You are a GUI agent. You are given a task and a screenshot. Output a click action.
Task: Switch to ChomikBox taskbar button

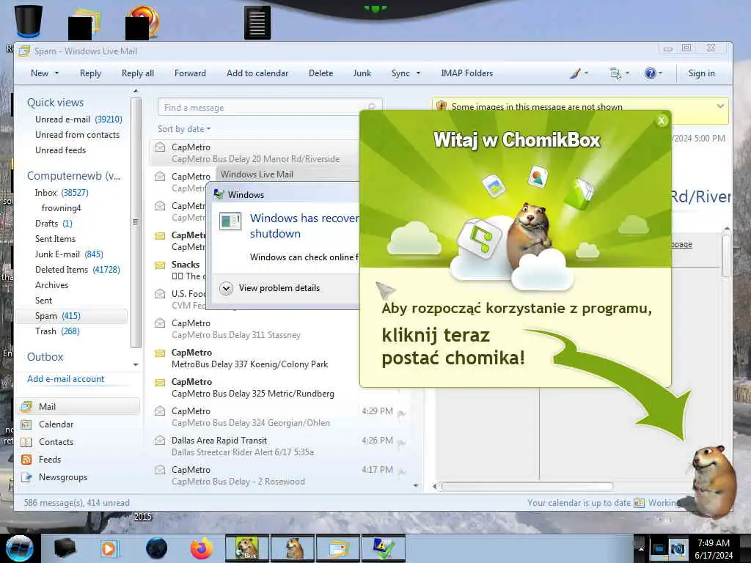247,548
